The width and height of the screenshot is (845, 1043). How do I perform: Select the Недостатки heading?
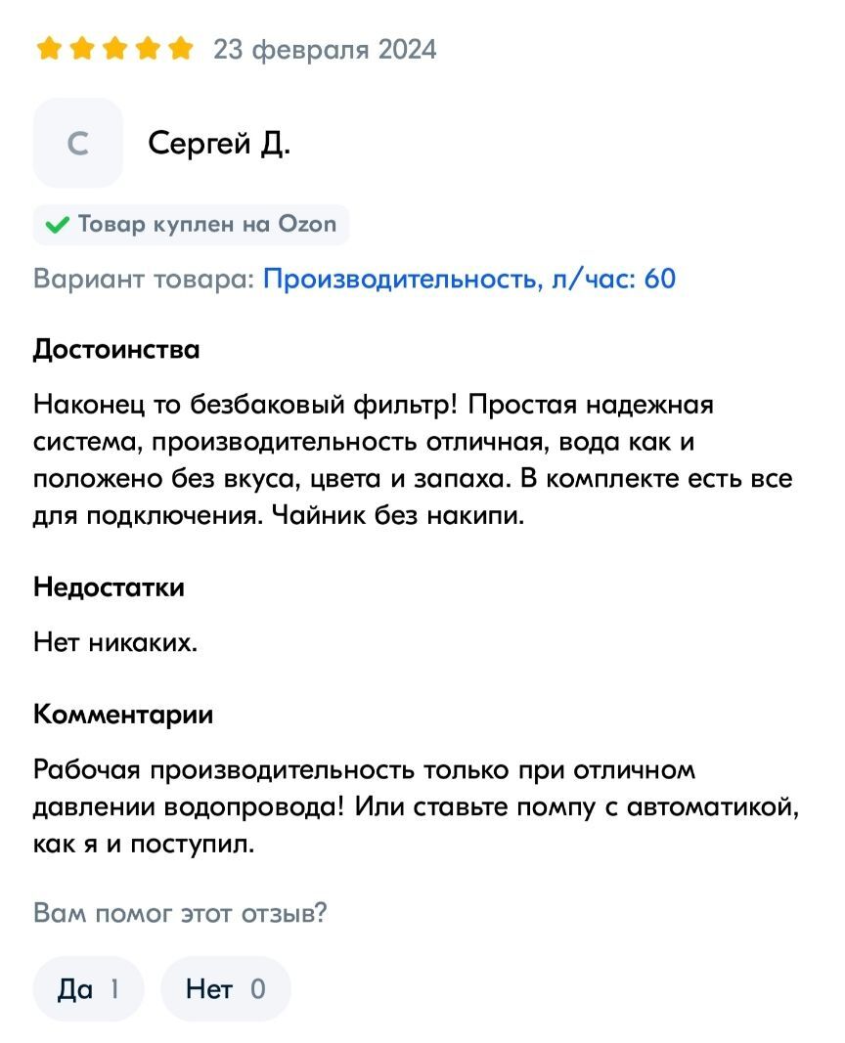pyautogui.click(x=110, y=587)
